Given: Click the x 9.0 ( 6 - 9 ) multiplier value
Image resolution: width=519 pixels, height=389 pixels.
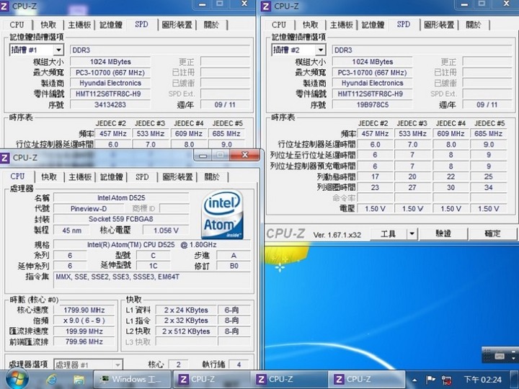Looking at the screenshot, I should 84,321.
